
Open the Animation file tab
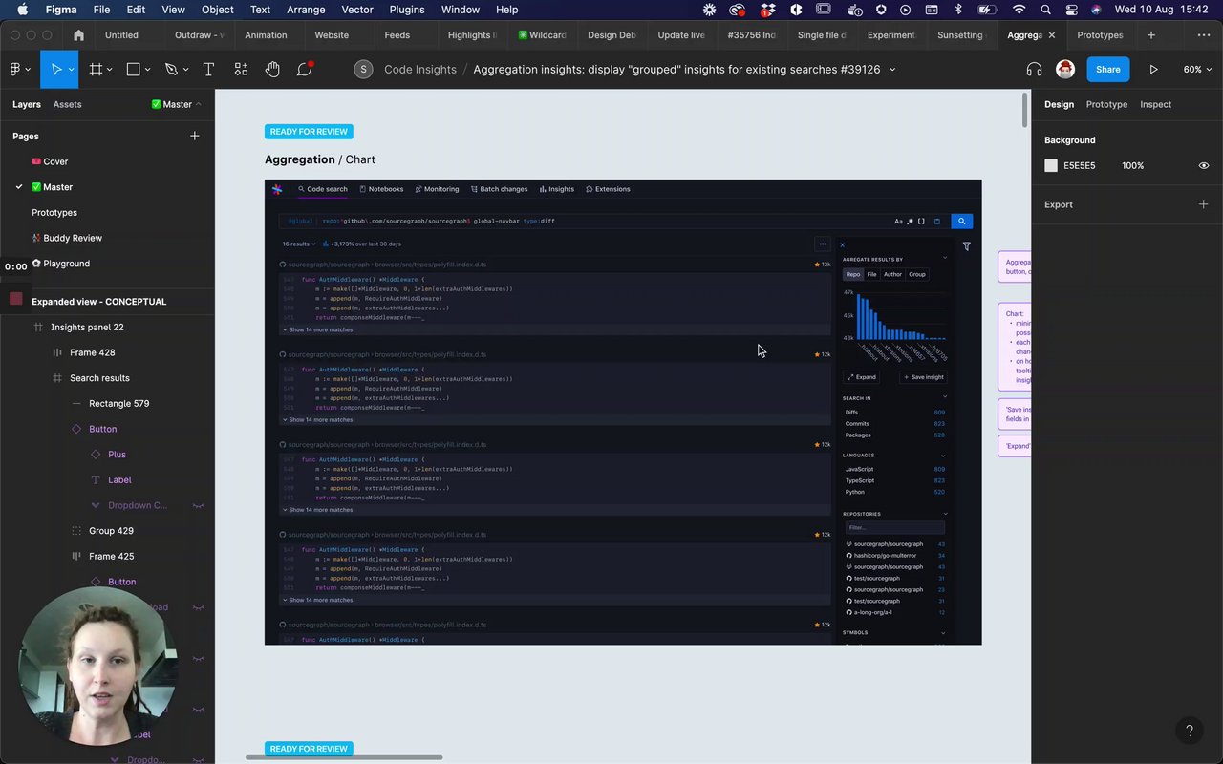pos(266,35)
